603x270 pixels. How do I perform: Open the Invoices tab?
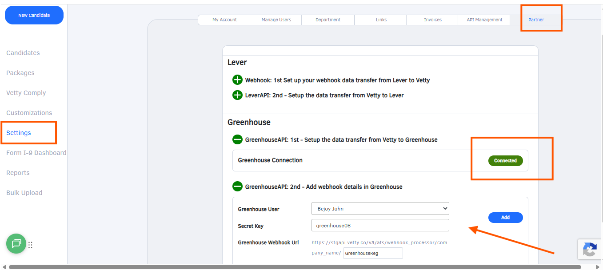(432, 20)
